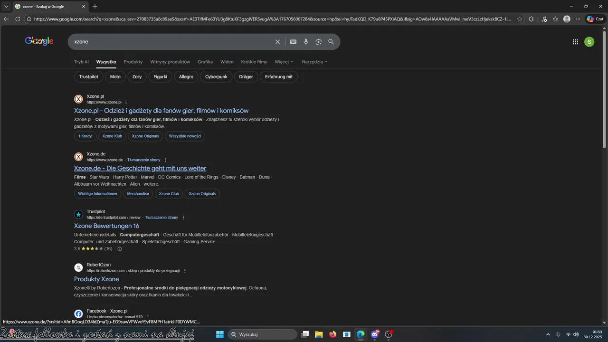The width and height of the screenshot is (608, 342).
Task: Open a new browser tab
Action: tap(95, 6)
